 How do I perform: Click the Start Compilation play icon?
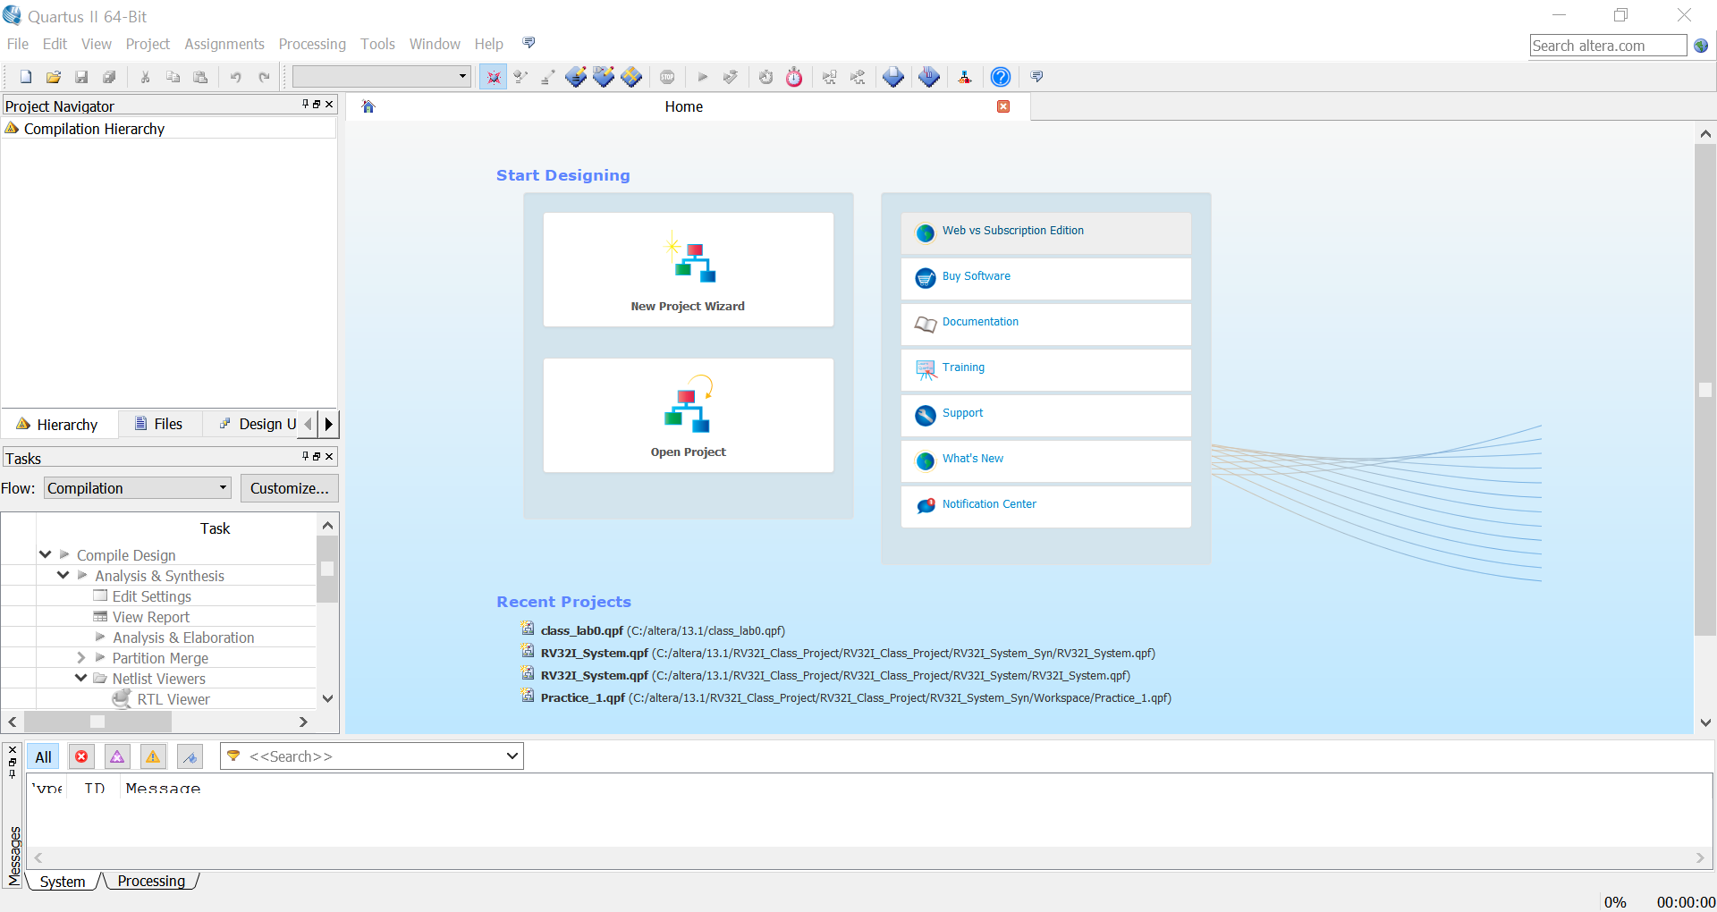point(703,77)
